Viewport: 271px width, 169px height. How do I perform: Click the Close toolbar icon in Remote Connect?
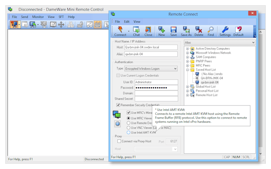[x=148, y=32]
